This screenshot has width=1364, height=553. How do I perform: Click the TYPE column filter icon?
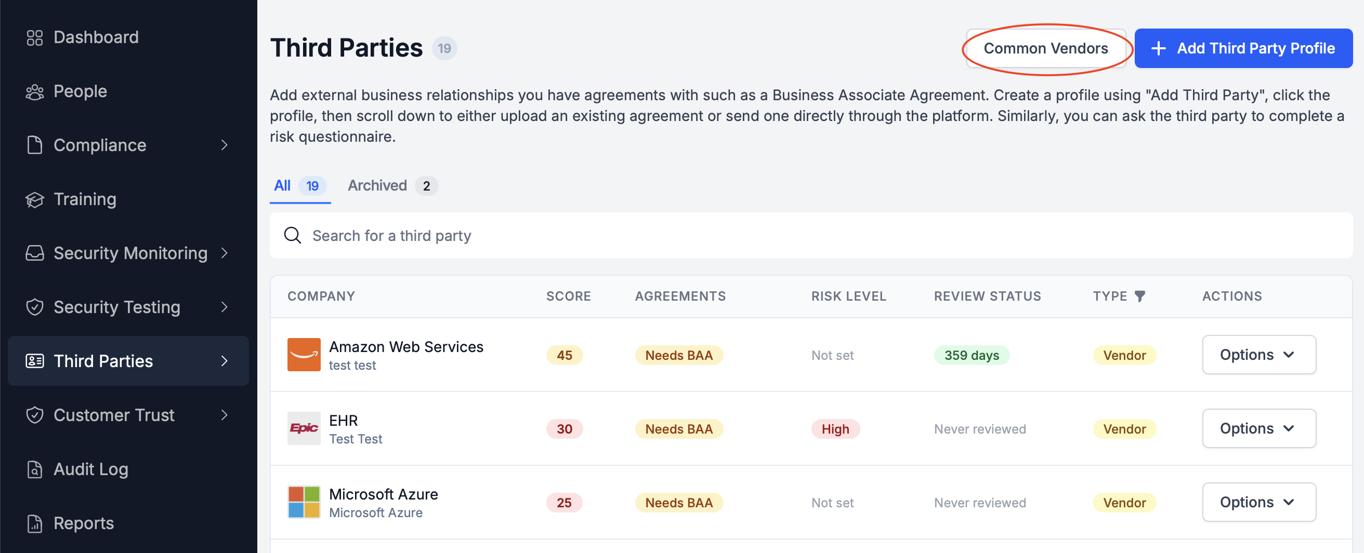(x=1139, y=296)
